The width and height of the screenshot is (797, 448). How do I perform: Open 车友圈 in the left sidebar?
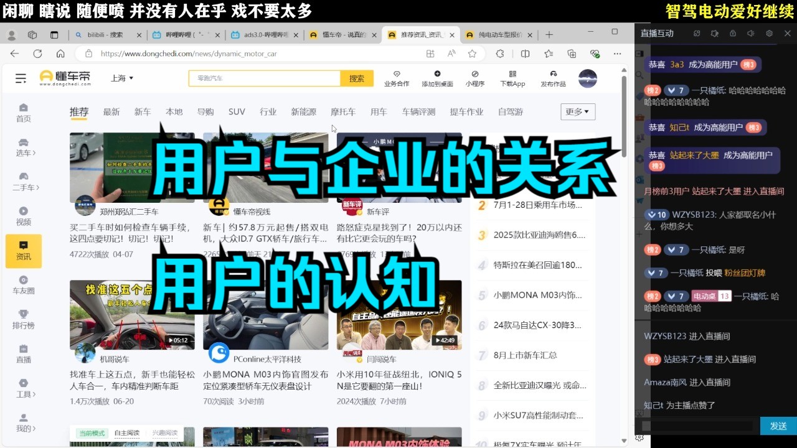pyautogui.click(x=24, y=285)
